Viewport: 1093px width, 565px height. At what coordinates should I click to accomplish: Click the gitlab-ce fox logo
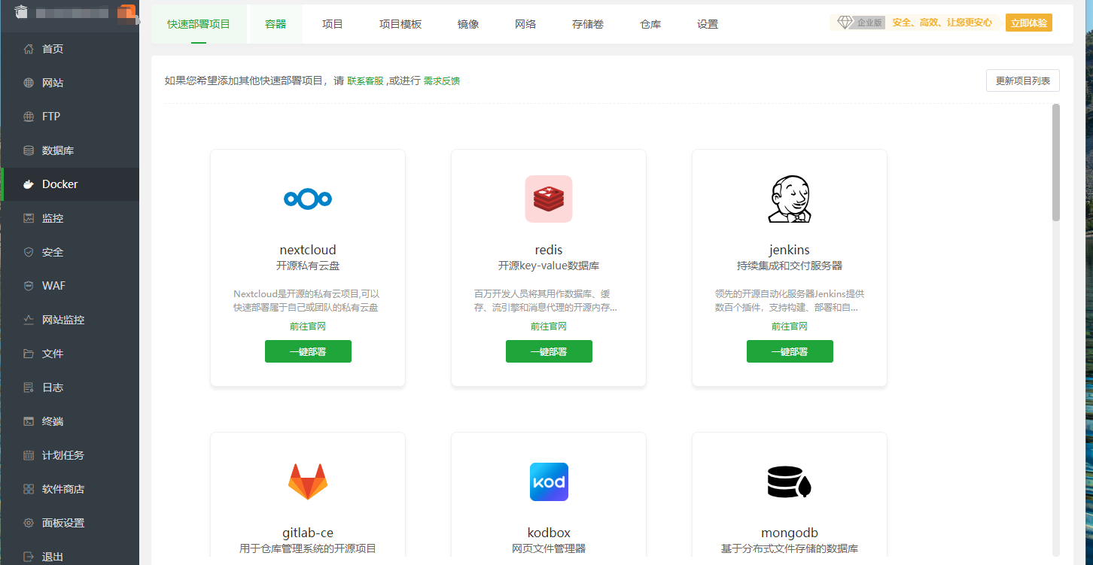(308, 481)
